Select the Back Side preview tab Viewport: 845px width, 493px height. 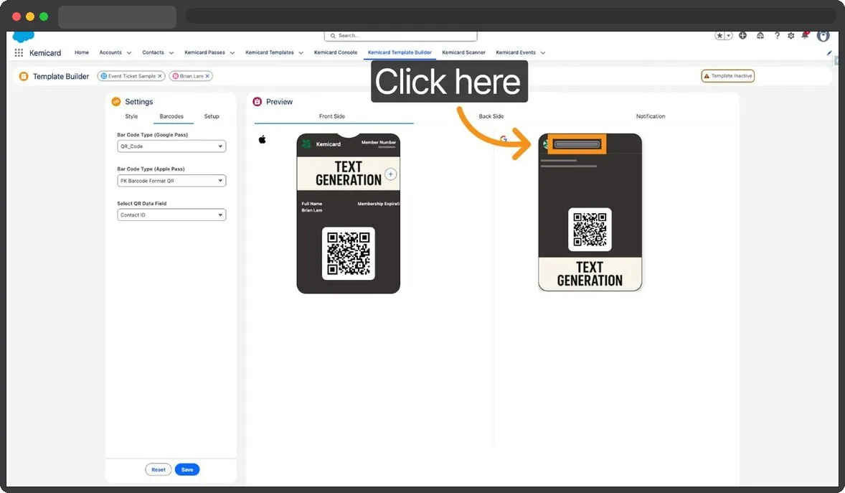tap(491, 116)
